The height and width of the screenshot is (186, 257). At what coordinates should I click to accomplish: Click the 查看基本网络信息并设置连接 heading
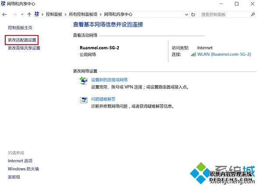[x=108, y=25]
